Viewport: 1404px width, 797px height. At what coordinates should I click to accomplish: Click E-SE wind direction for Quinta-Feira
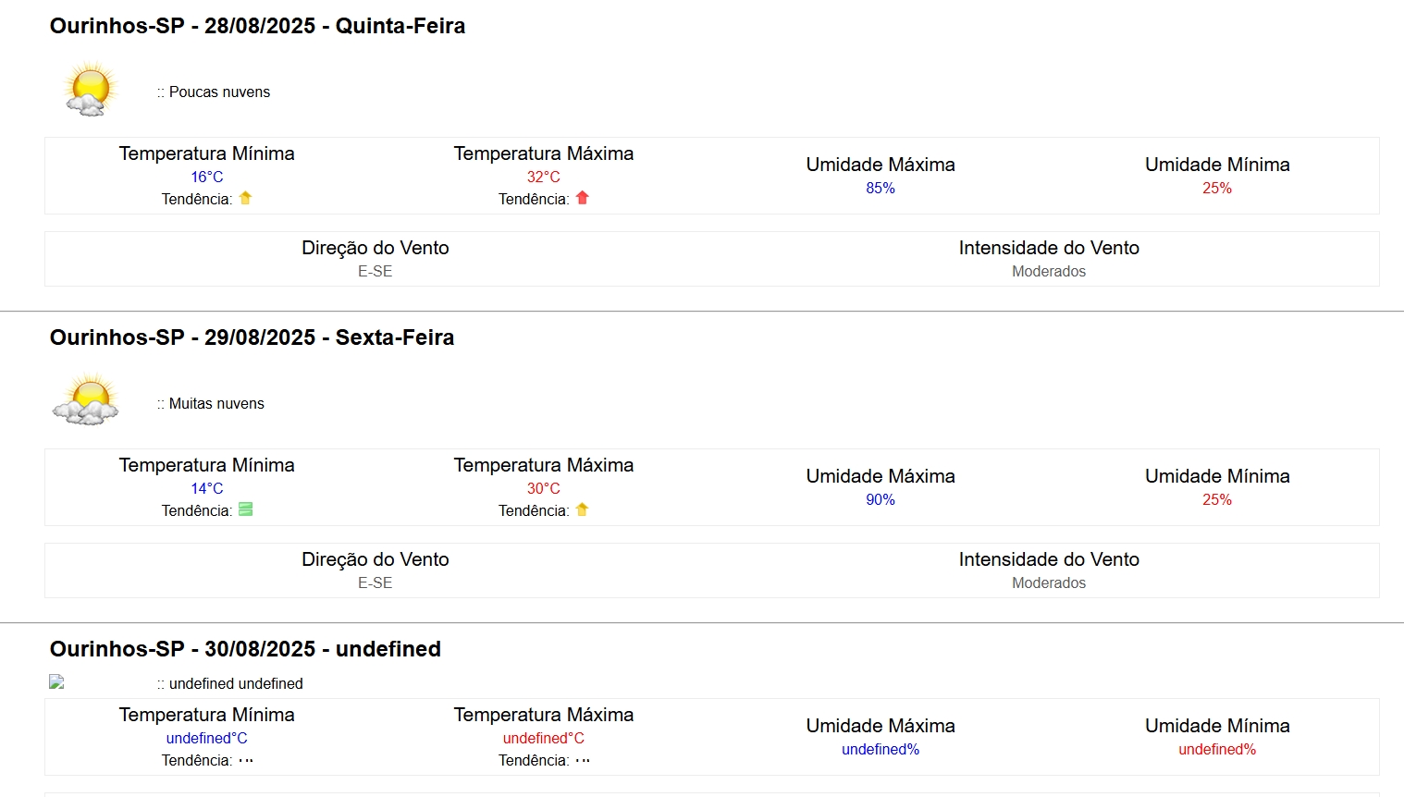click(375, 271)
